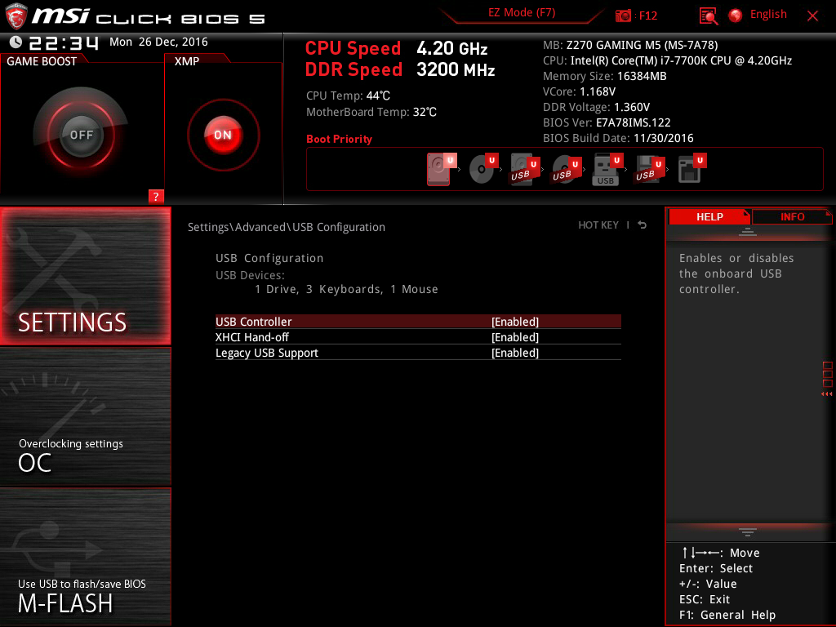Take a screenshot with the F12 camera icon
This screenshot has width=836, height=627.
(623, 16)
